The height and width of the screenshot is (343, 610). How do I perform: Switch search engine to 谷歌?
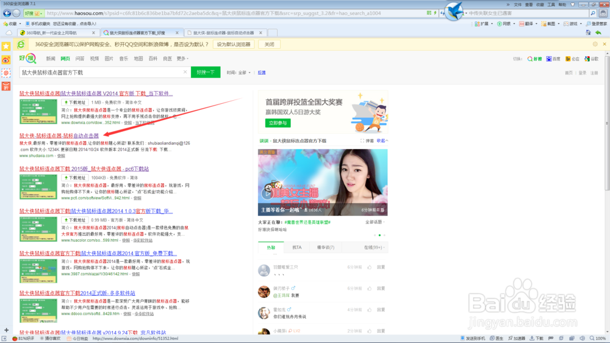[x=591, y=59]
